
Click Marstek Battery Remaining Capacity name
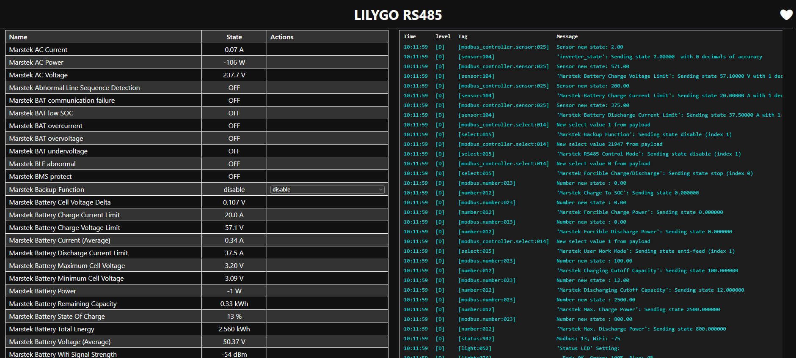(63, 303)
